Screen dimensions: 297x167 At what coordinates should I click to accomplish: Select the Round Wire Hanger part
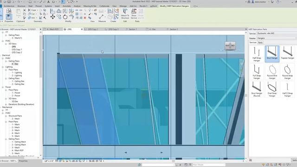pos(272,71)
